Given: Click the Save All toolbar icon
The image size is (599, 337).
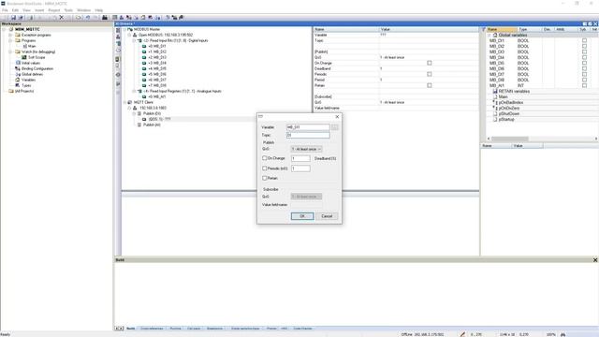Looking at the screenshot, I should click(21, 17).
